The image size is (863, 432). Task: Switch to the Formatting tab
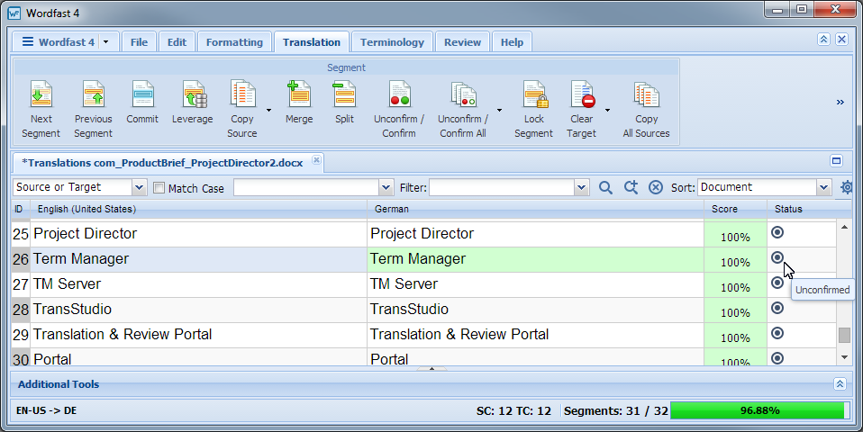[234, 42]
